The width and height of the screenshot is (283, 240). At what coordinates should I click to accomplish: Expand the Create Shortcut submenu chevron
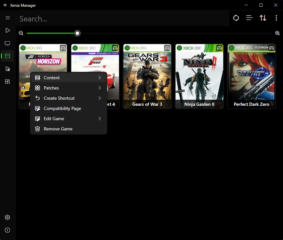(x=100, y=98)
